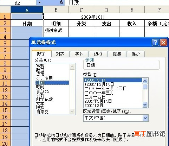Choose type *2001-3-14
The image size is (169, 146).
(x=113, y=80)
